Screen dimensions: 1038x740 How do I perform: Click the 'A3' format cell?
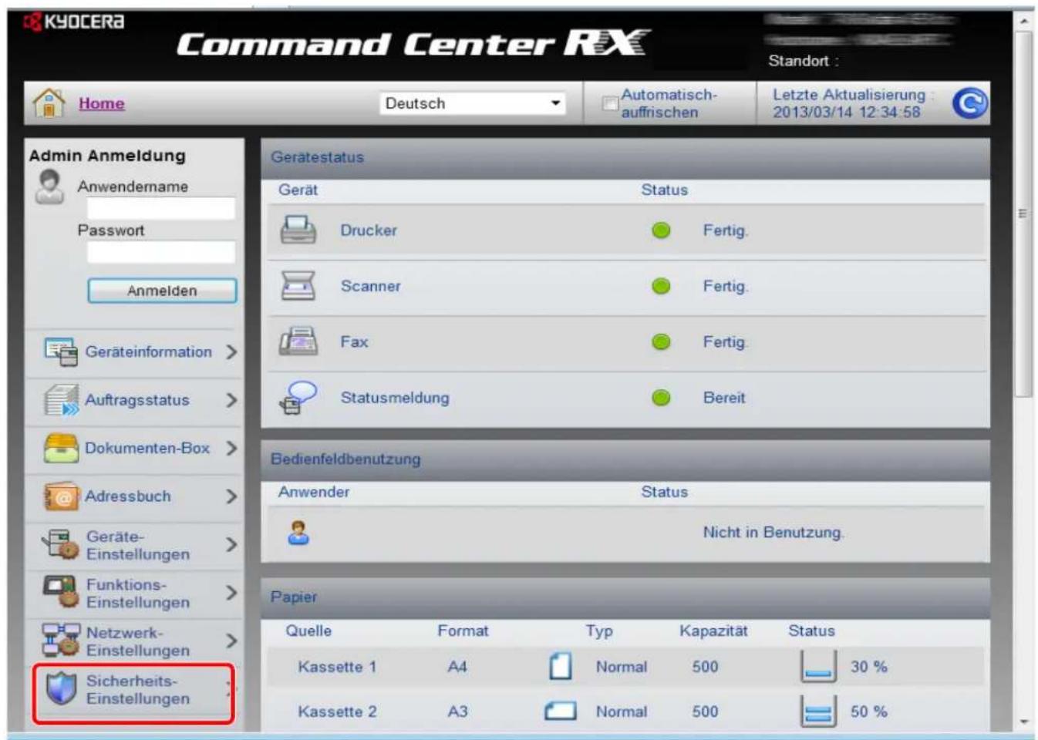457,711
